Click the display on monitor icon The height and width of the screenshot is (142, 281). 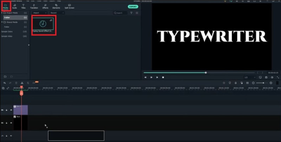(x=260, y=77)
